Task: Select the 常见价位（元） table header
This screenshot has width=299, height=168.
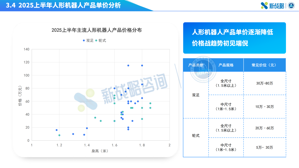Action: pos(264,65)
